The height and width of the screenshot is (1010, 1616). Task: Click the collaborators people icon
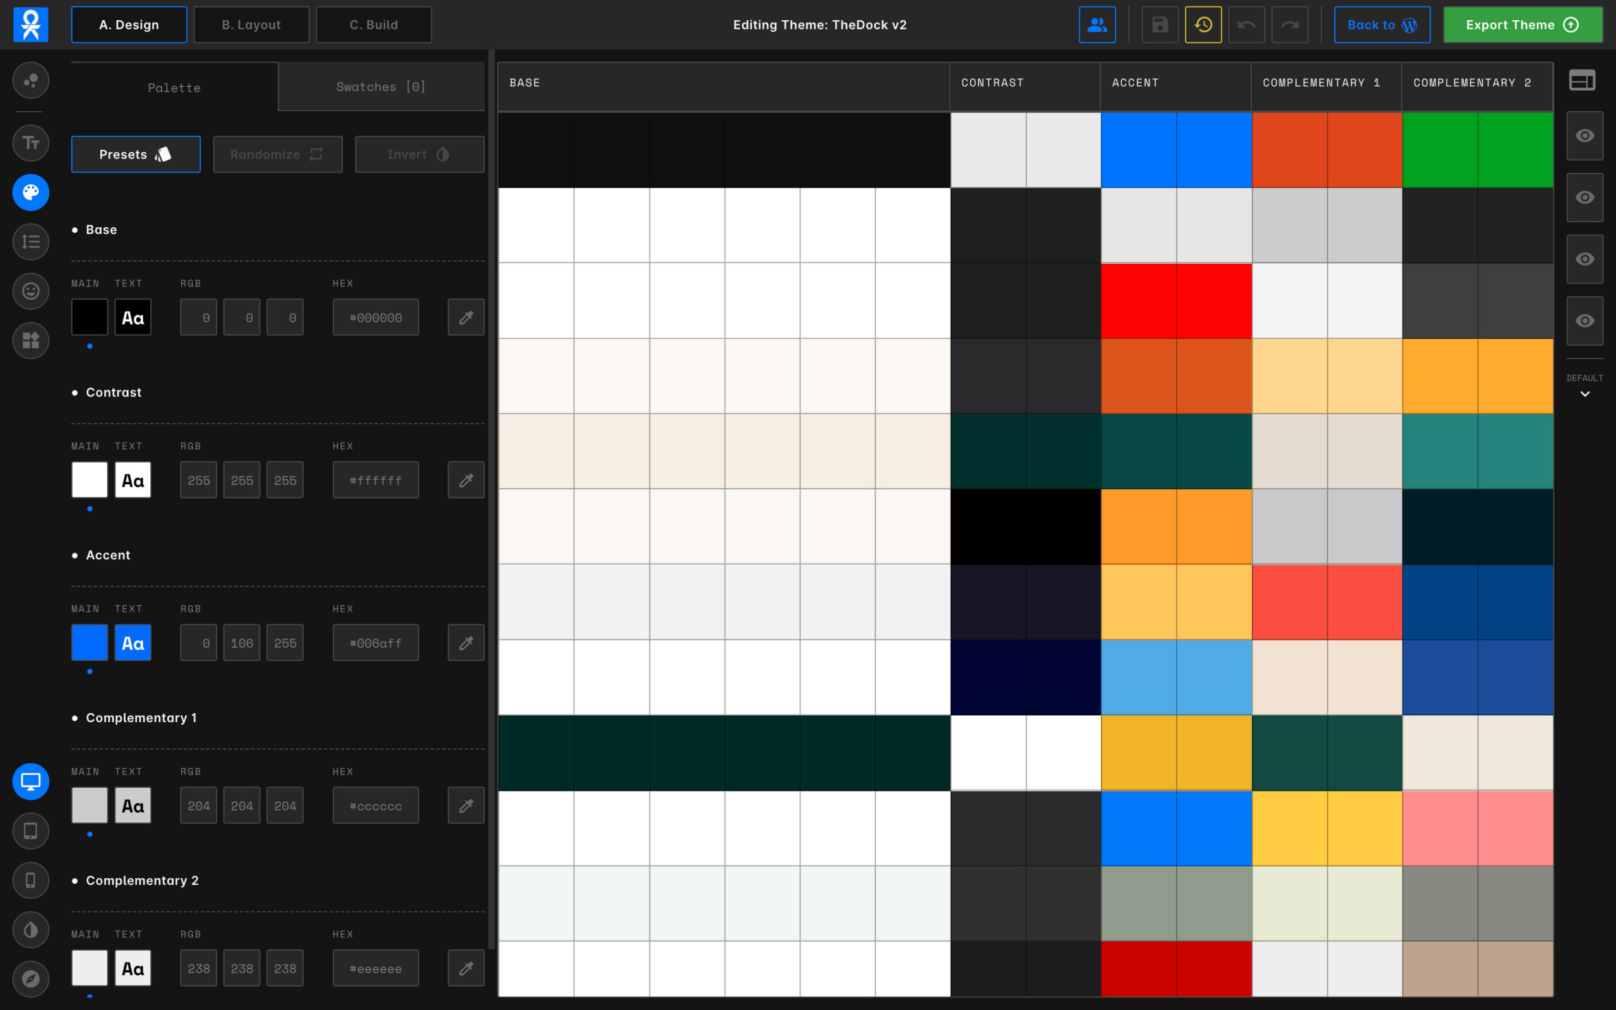(1096, 25)
